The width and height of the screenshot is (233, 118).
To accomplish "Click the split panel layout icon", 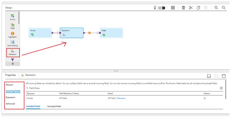I will pyautogui.click(x=216, y=76).
